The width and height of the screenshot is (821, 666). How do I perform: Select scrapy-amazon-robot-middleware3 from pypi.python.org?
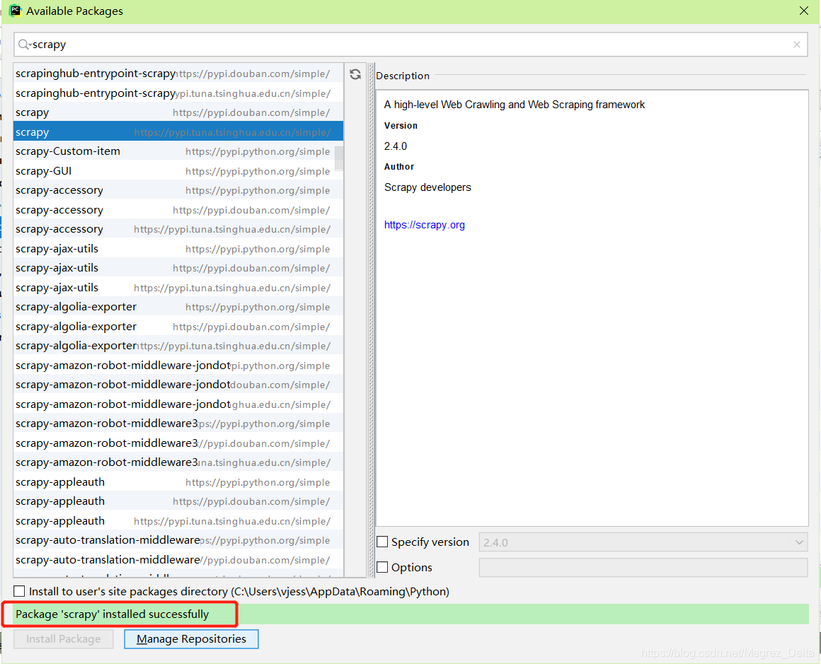[178, 423]
